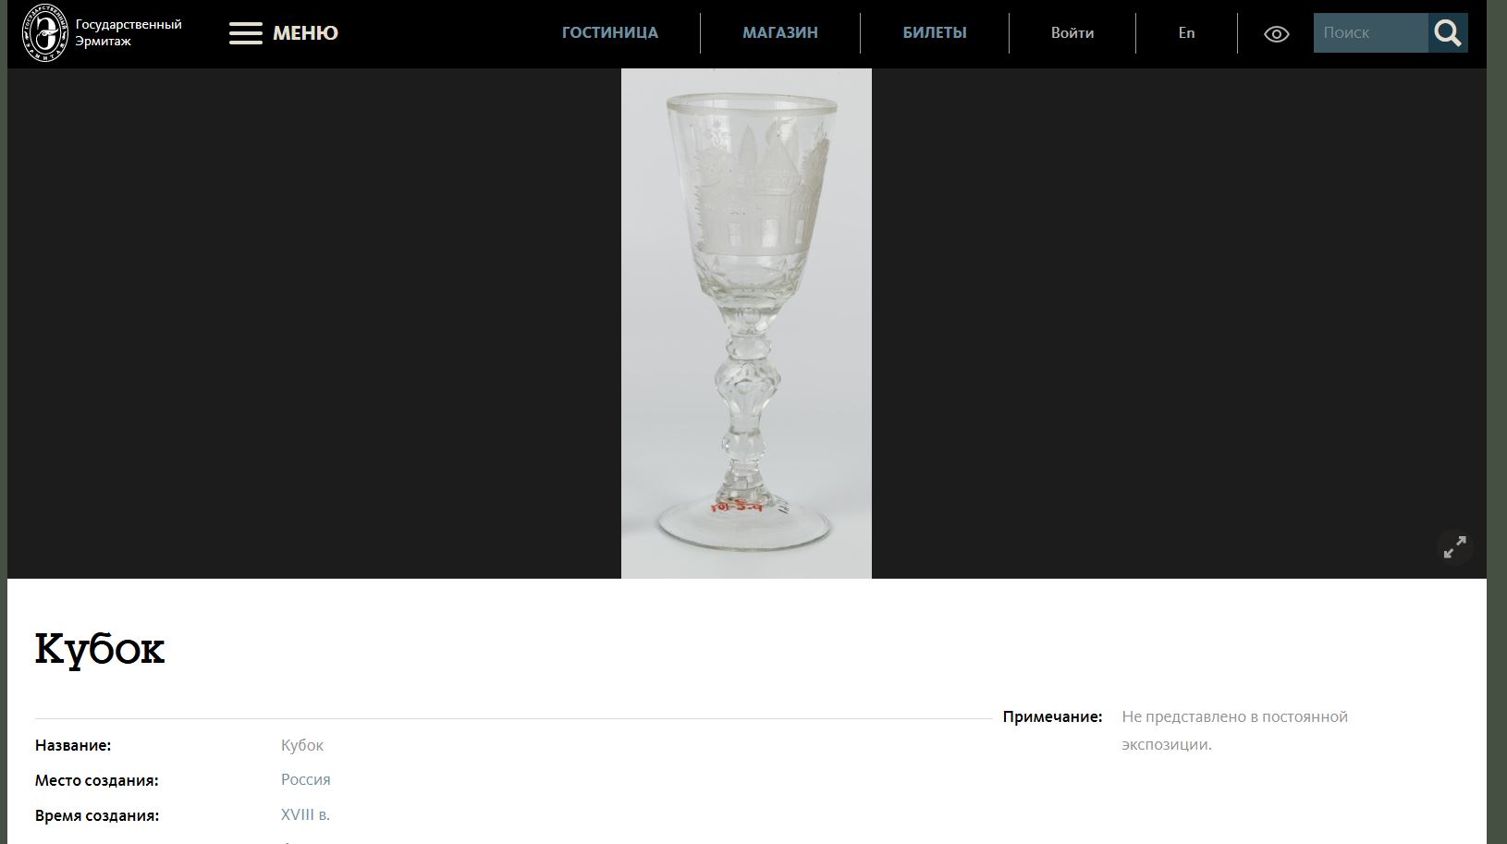Open the hamburger menu icon
The height and width of the screenshot is (844, 1507).
coord(246,33)
